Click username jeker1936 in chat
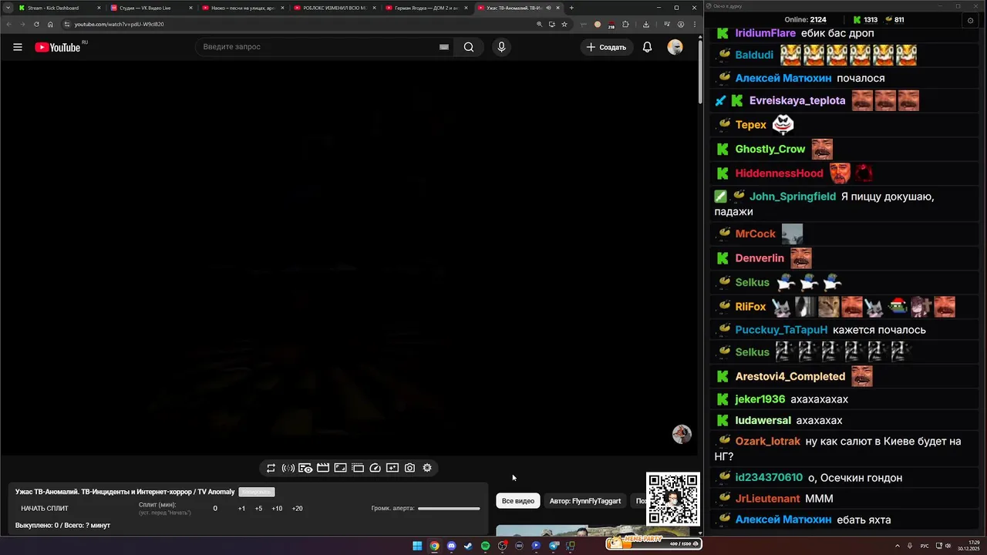Image resolution: width=987 pixels, height=555 pixels. pyautogui.click(x=760, y=399)
